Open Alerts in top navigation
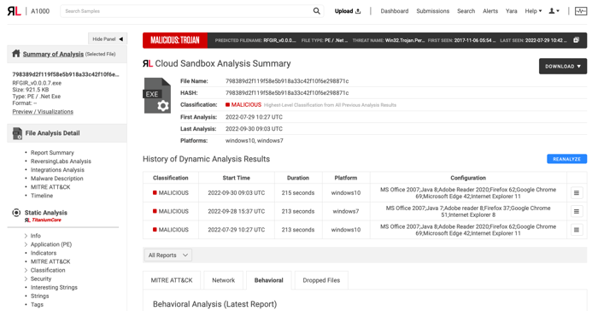 point(490,11)
